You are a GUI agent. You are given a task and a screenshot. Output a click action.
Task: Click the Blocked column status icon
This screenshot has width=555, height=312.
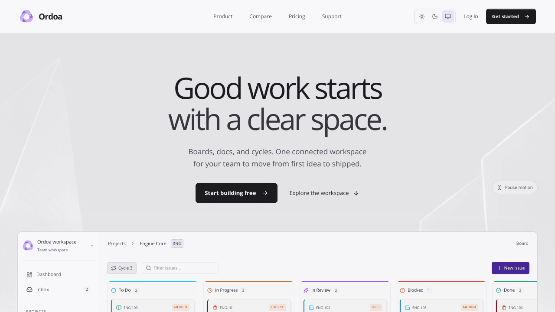[x=402, y=290]
